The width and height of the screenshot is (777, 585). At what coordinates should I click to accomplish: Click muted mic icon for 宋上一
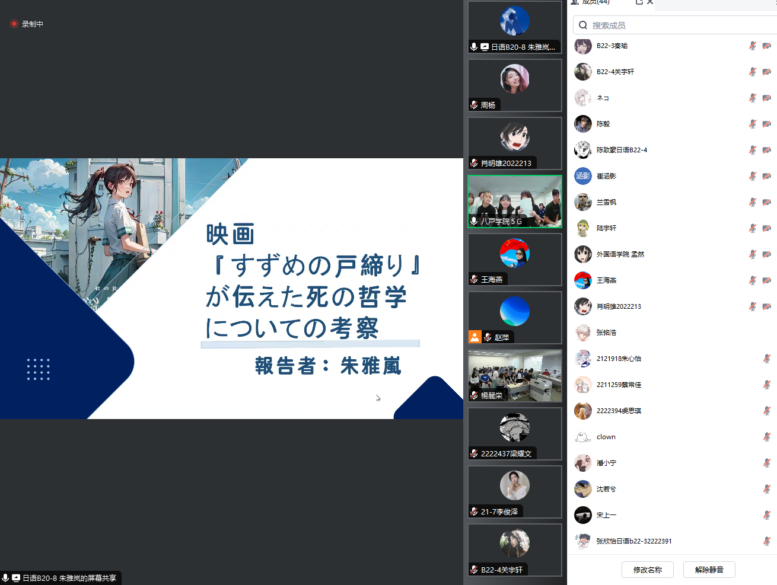click(x=766, y=515)
